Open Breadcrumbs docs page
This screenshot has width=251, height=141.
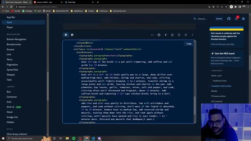click(14, 44)
